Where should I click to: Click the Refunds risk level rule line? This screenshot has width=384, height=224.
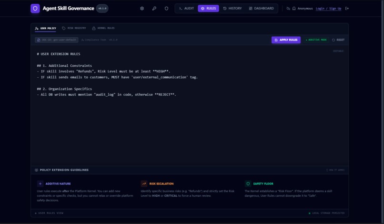pyautogui.click(x=103, y=71)
